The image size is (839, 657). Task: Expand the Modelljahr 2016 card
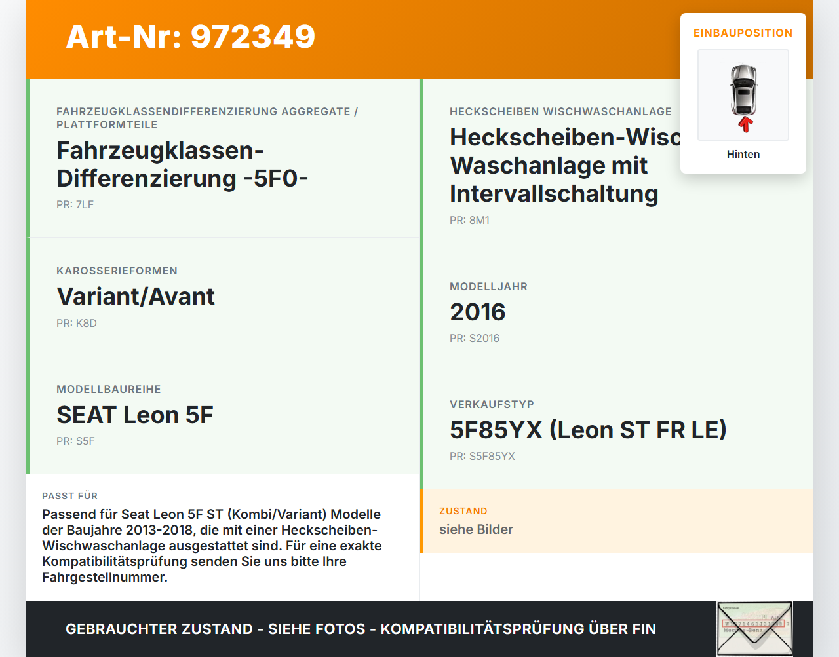pyautogui.click(x=477, y=312)
